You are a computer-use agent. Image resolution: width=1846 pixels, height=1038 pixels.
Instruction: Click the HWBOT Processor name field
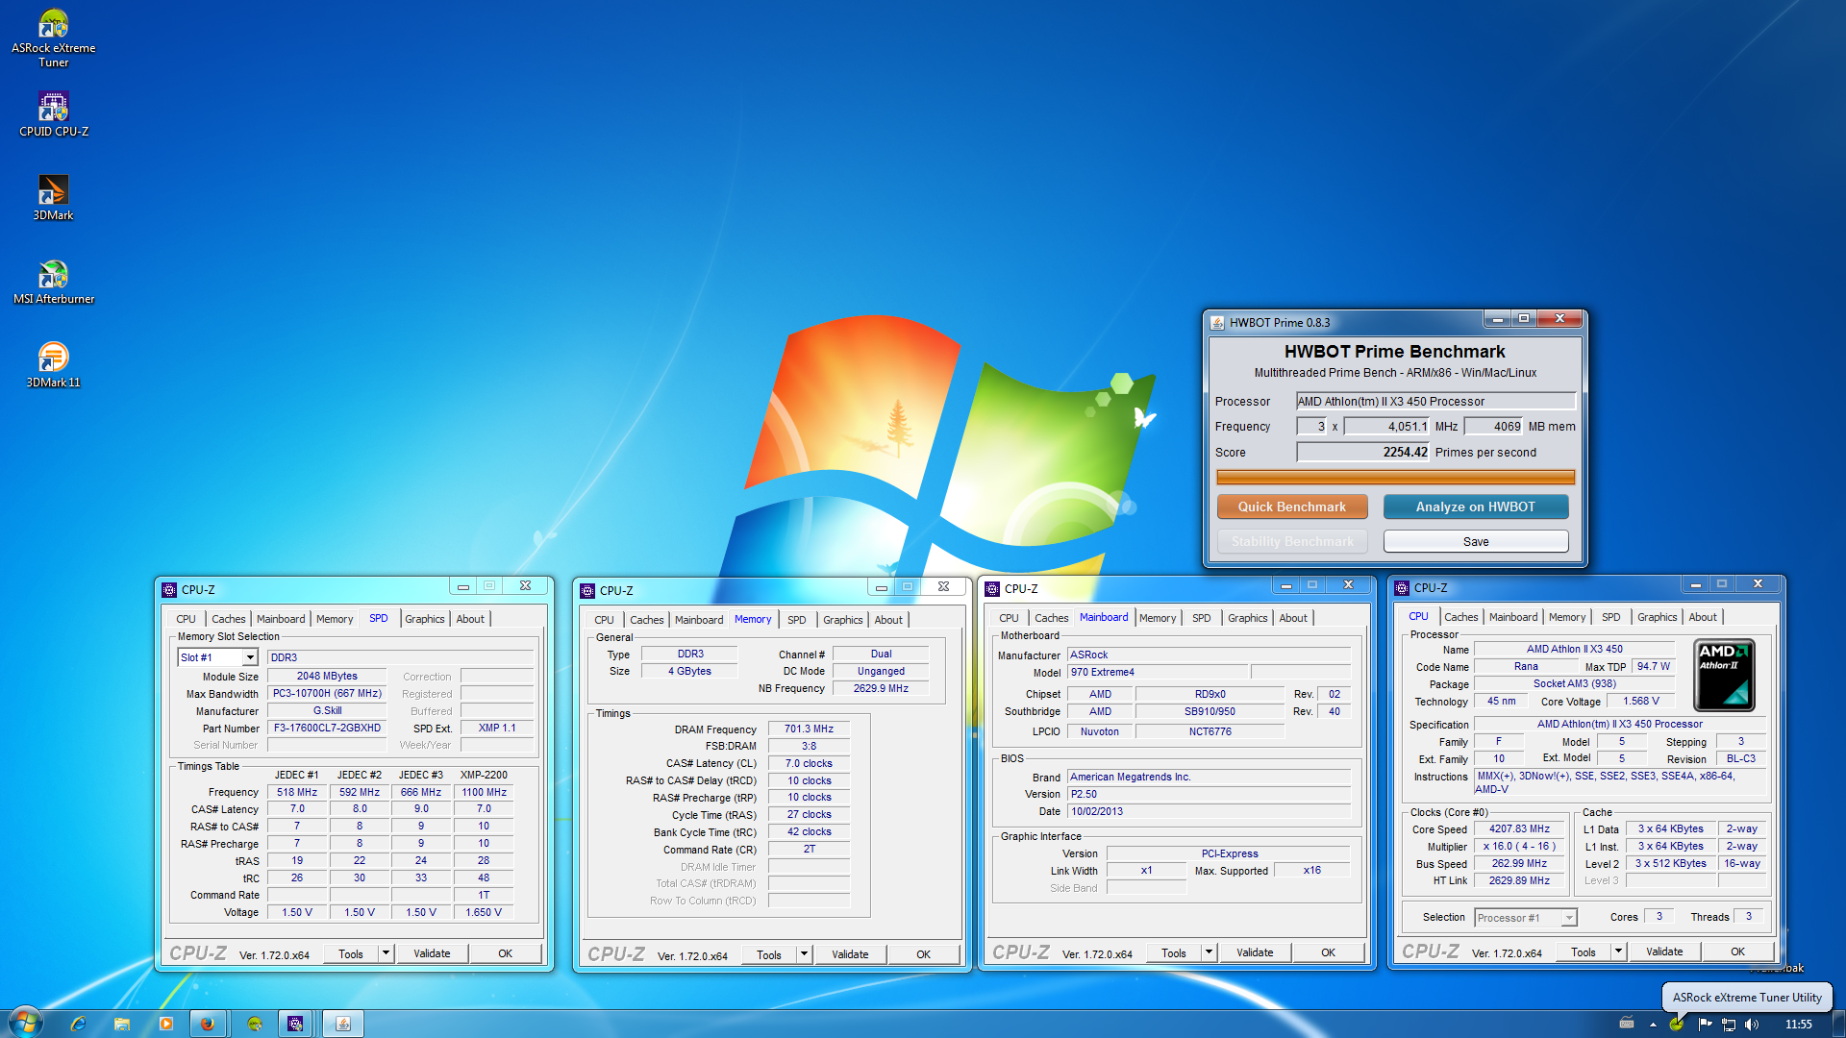pos(1435,402)
